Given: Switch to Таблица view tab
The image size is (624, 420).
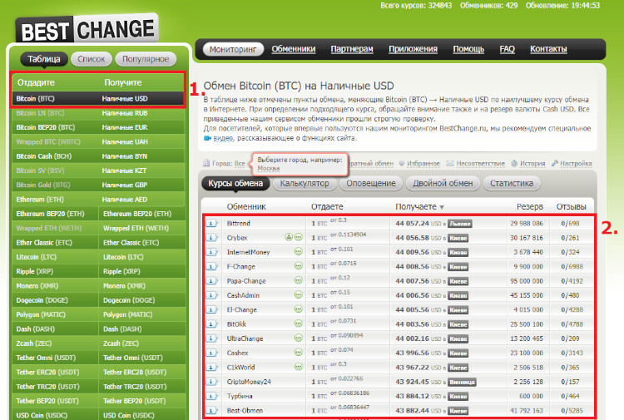Looking at the screenshot, I should (x=44, y=59).
